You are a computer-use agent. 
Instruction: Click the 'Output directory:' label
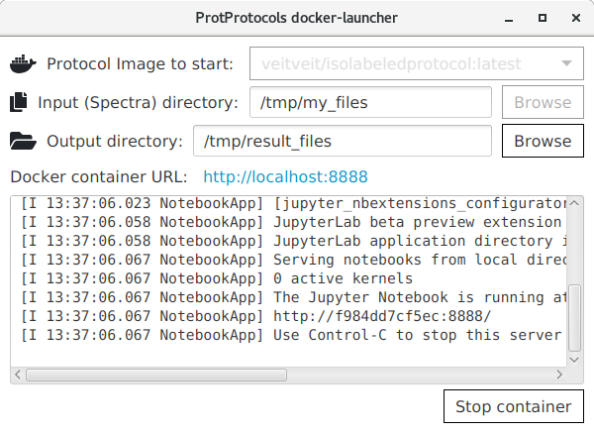115,142
